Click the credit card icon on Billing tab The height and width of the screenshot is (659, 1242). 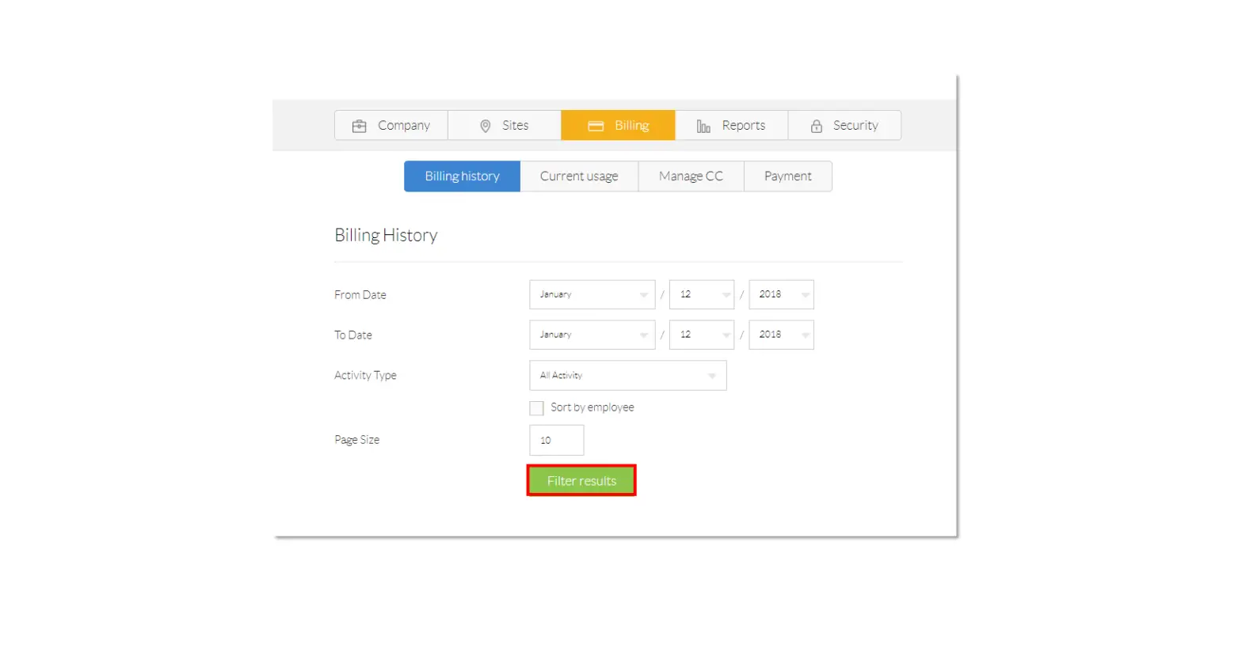(x=596, y=126)
